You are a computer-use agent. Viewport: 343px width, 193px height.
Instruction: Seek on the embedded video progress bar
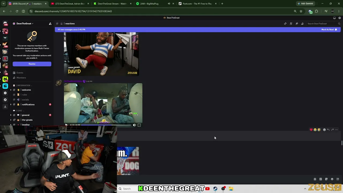[106, 125]
